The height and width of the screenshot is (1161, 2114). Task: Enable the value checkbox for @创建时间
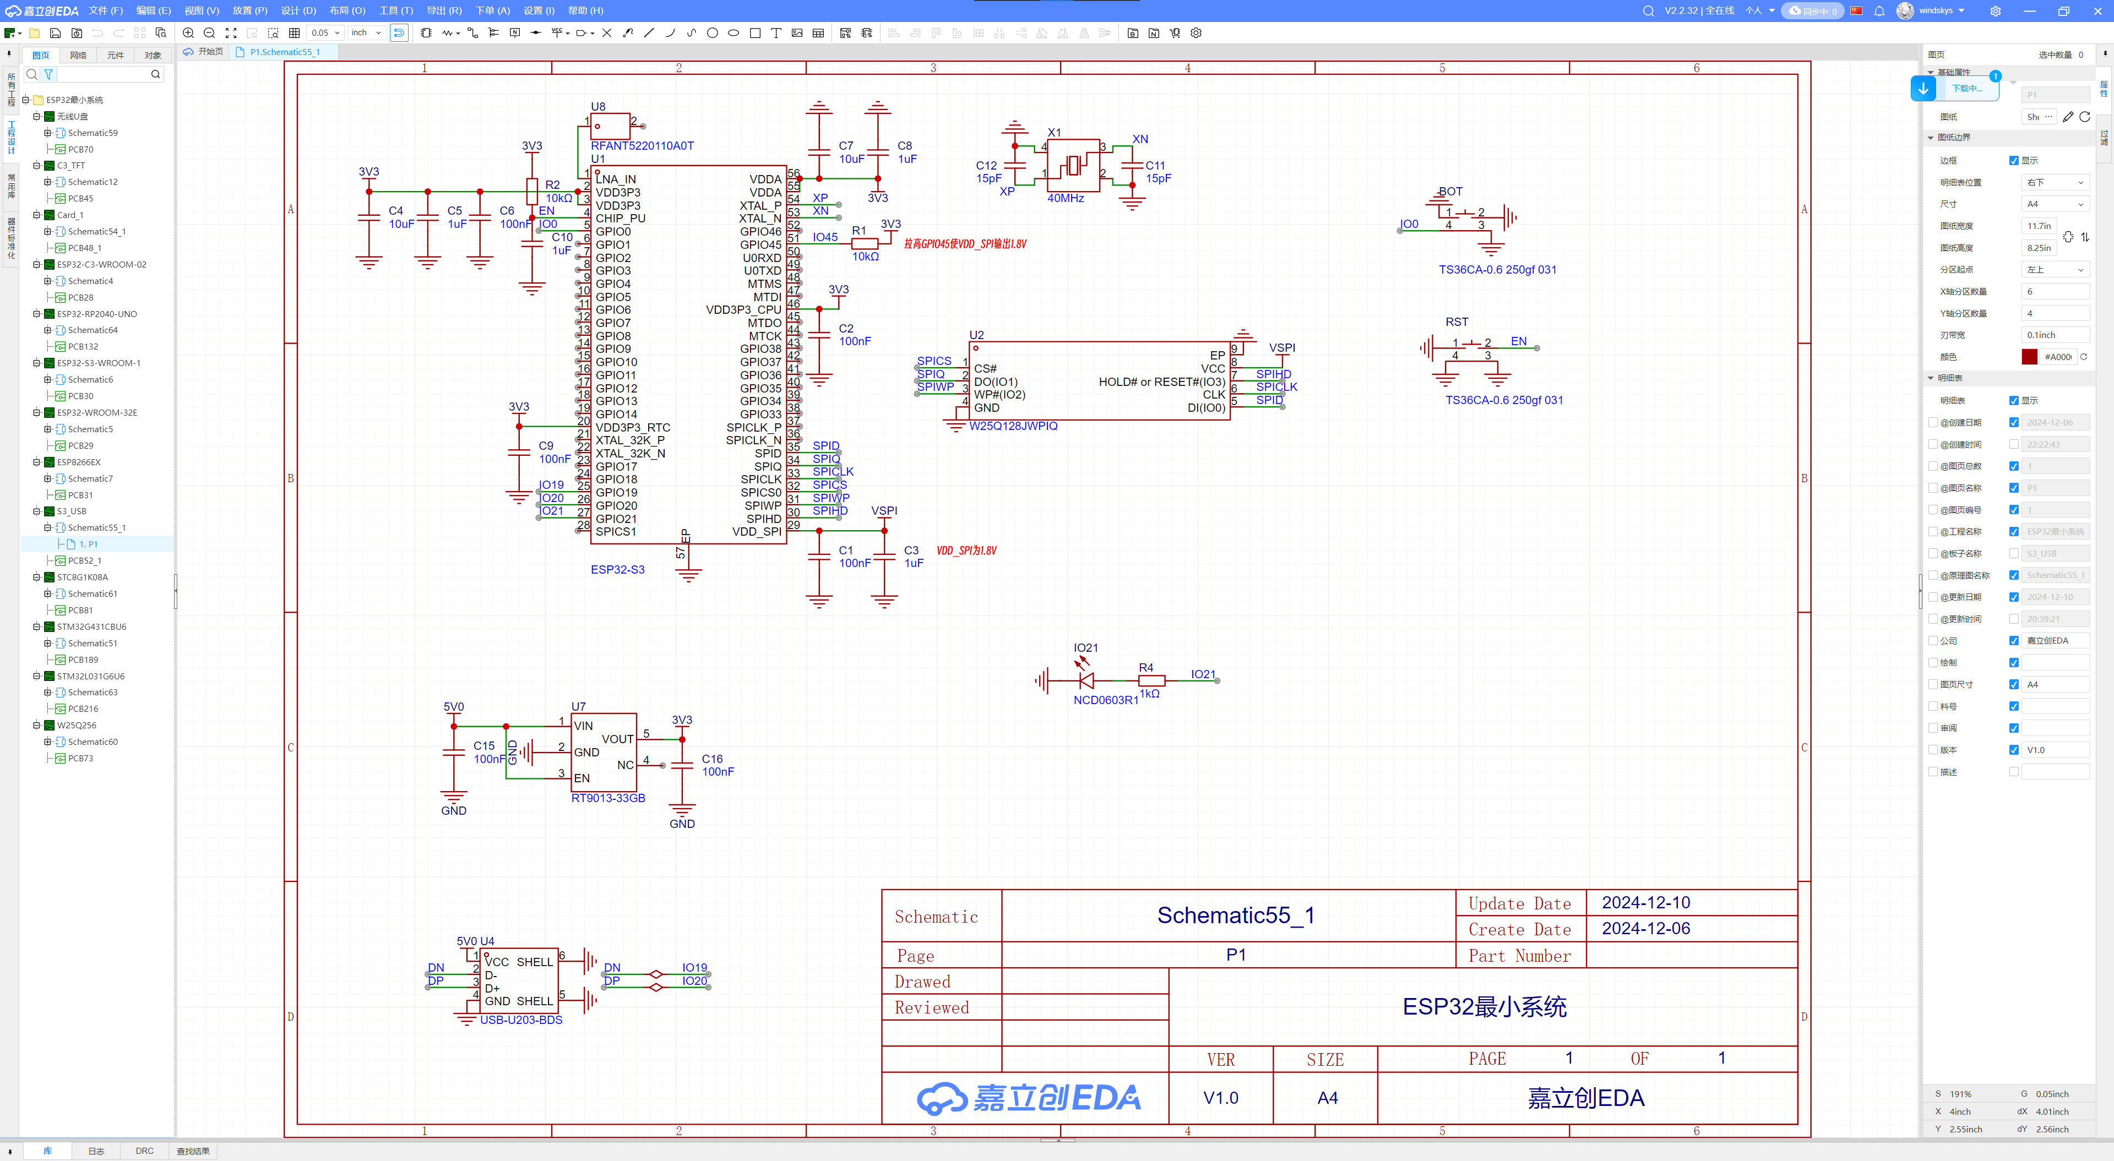2014,445
